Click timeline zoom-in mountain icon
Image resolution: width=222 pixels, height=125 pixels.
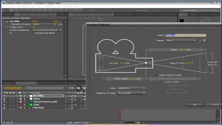[138, 122]
